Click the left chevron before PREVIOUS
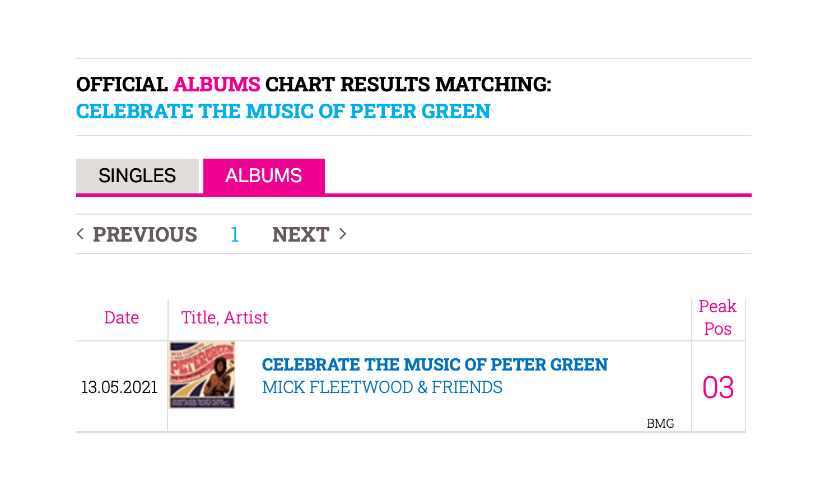This screenshot has width=820, height=495. click(x=80, y=234)
